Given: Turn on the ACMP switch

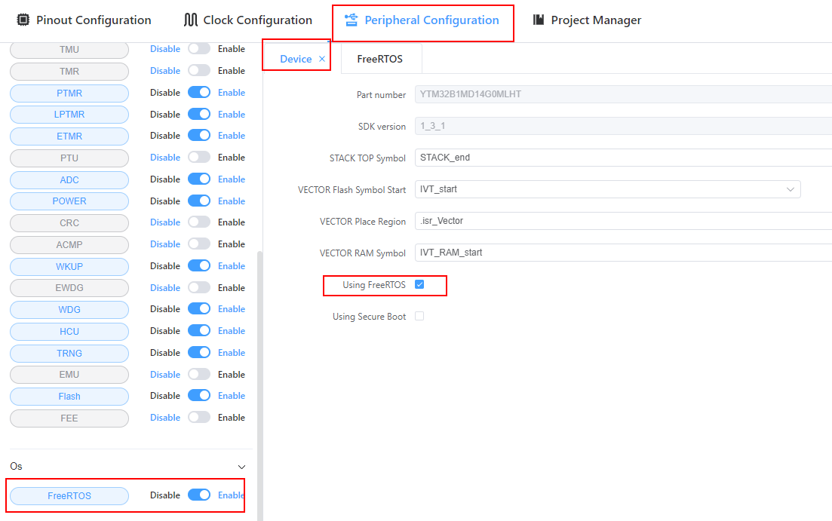Looking at the screenshot, I should pos(199,244).
